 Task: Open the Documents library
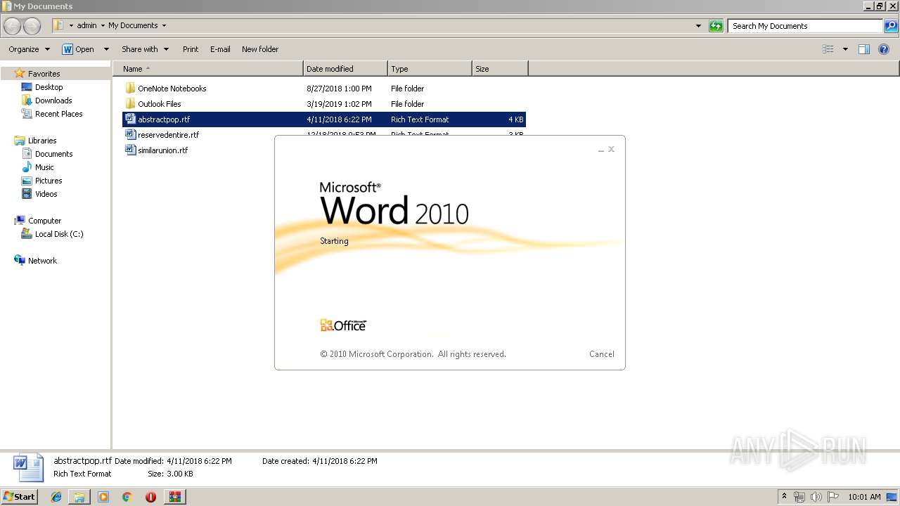(53, 154)
